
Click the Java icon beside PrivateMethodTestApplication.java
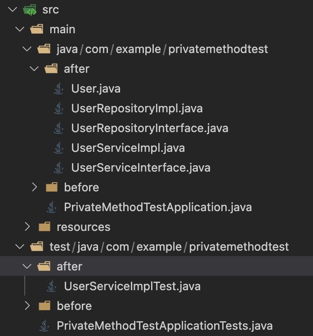tap(52, 207)
